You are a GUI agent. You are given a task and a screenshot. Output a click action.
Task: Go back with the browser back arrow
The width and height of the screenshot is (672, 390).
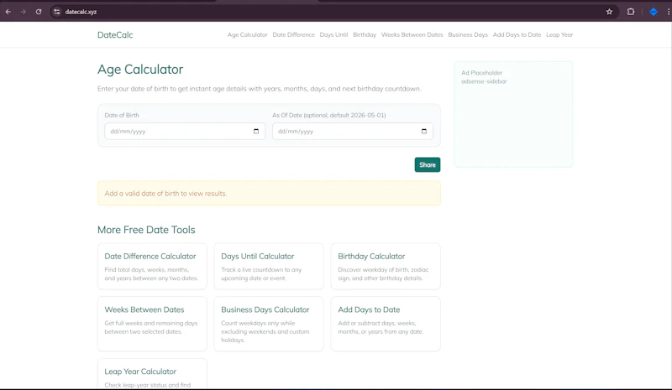click(8, 12)
